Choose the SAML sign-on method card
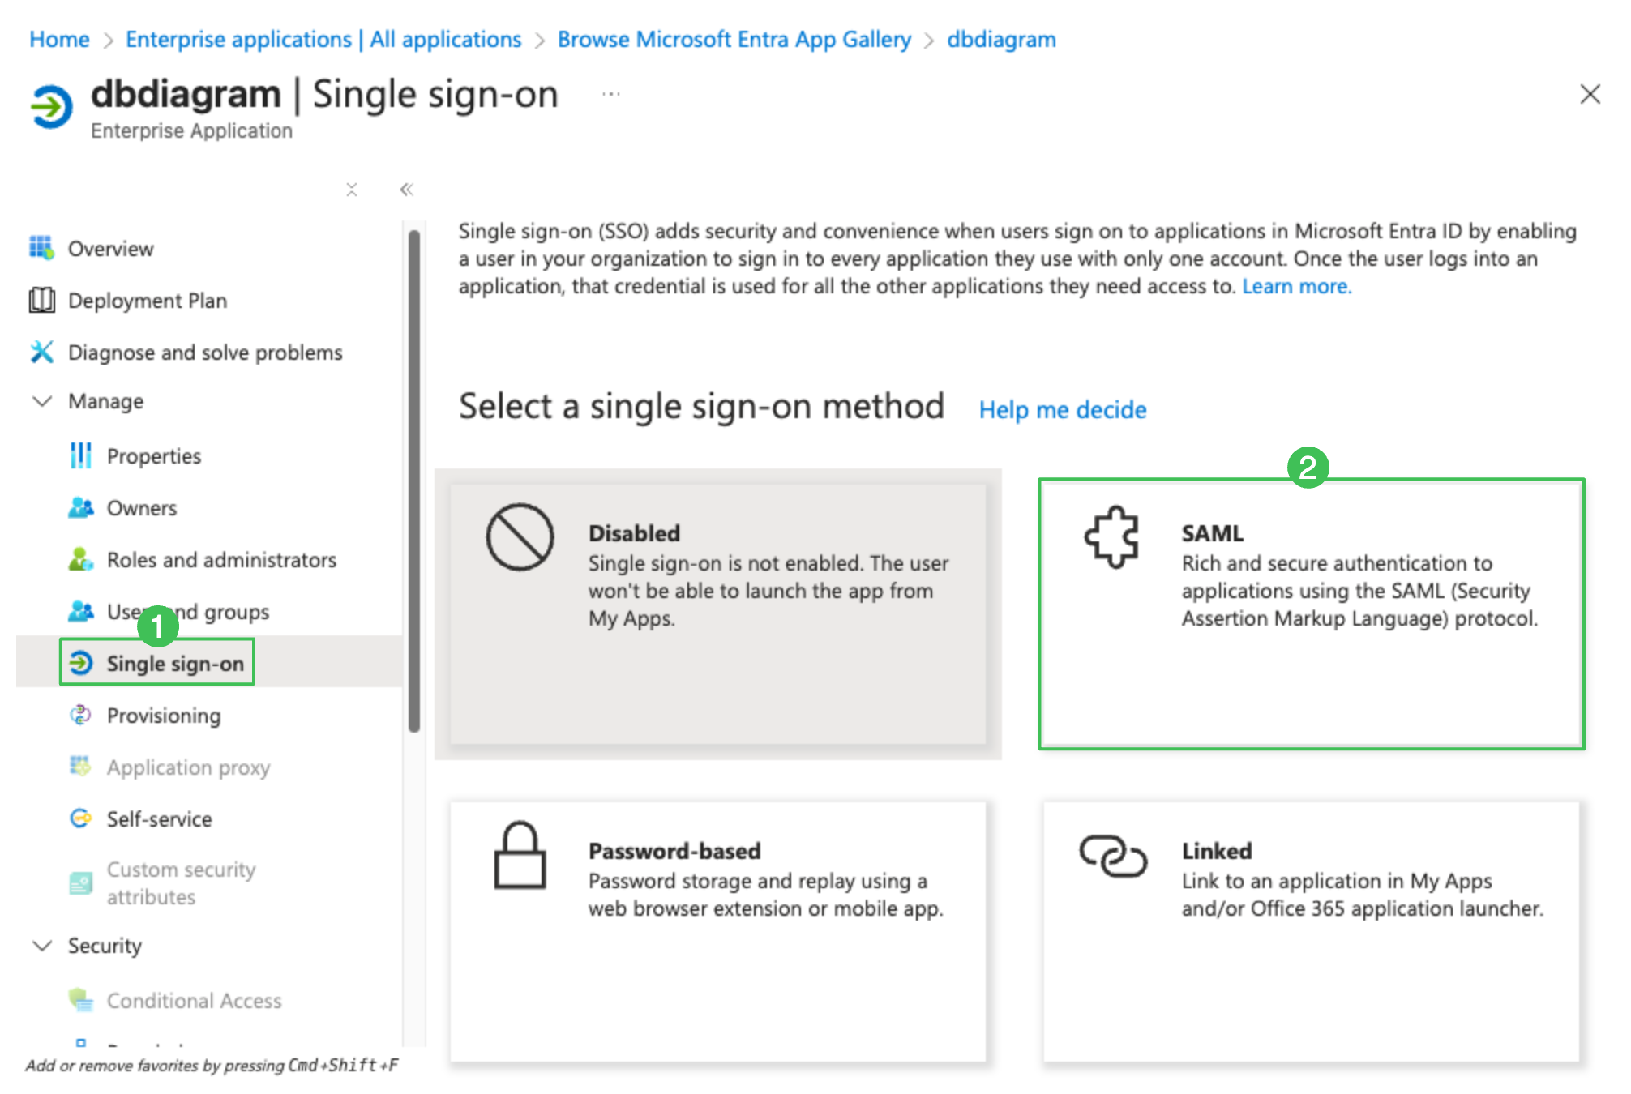The height and width of the screenshot is (1094, 1631). [x=1311, y=613]
